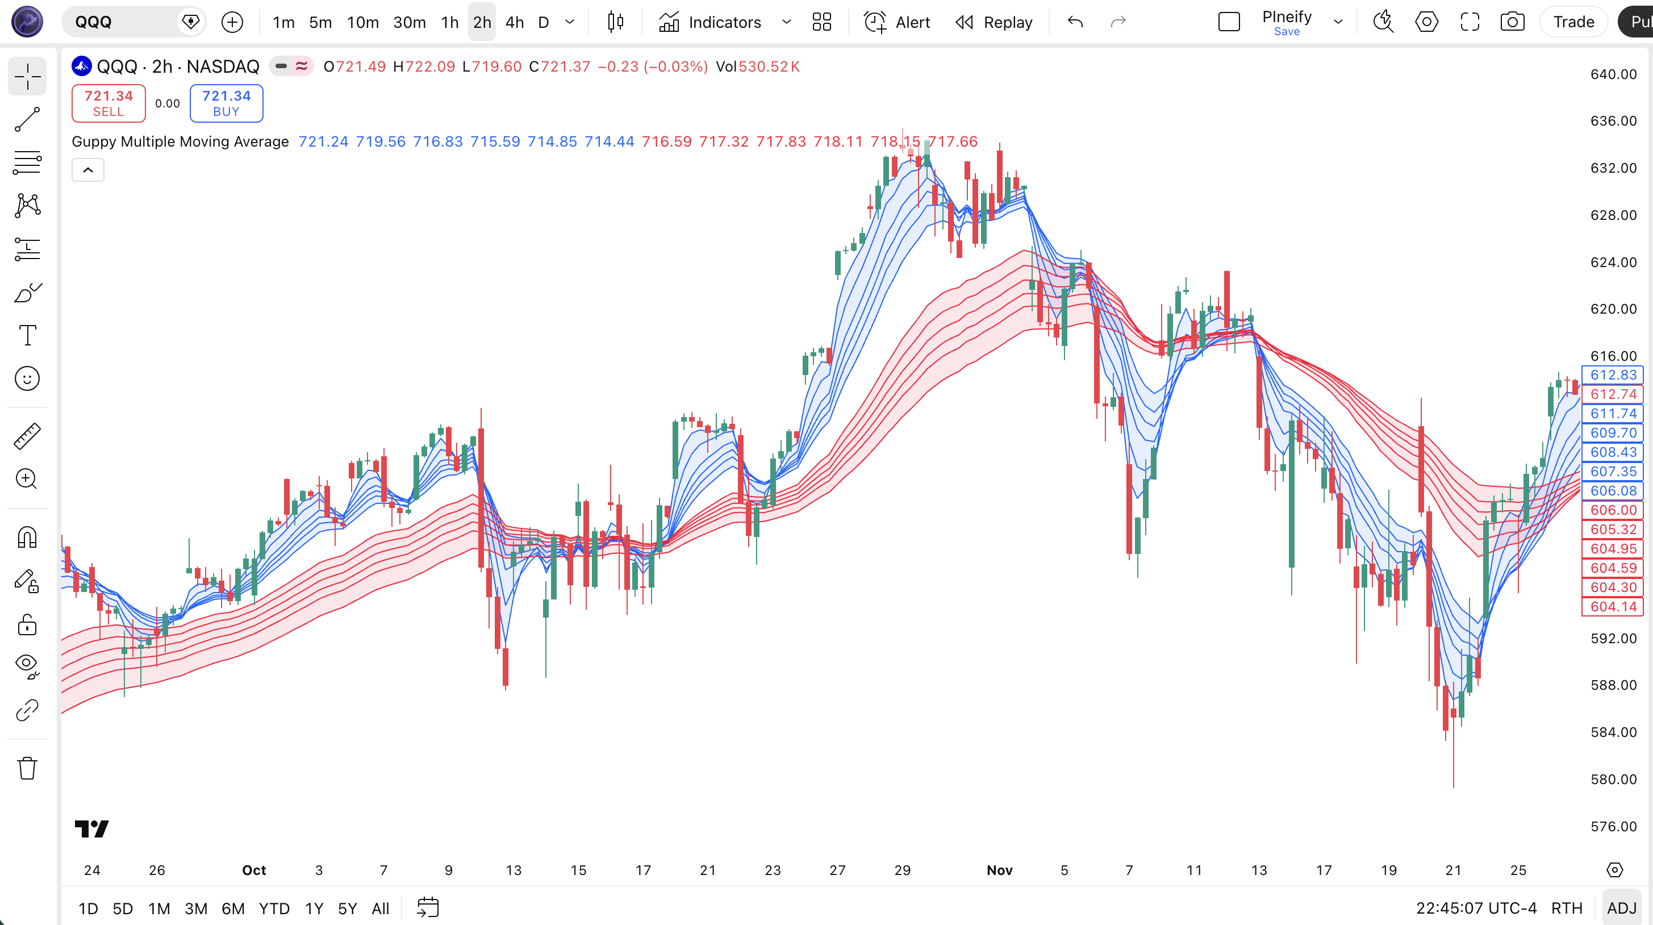Redo the last chart action
Image resolution: width=1653 pixels, height=925 pixels.
pyautogui.click(x=1118, y=22)
